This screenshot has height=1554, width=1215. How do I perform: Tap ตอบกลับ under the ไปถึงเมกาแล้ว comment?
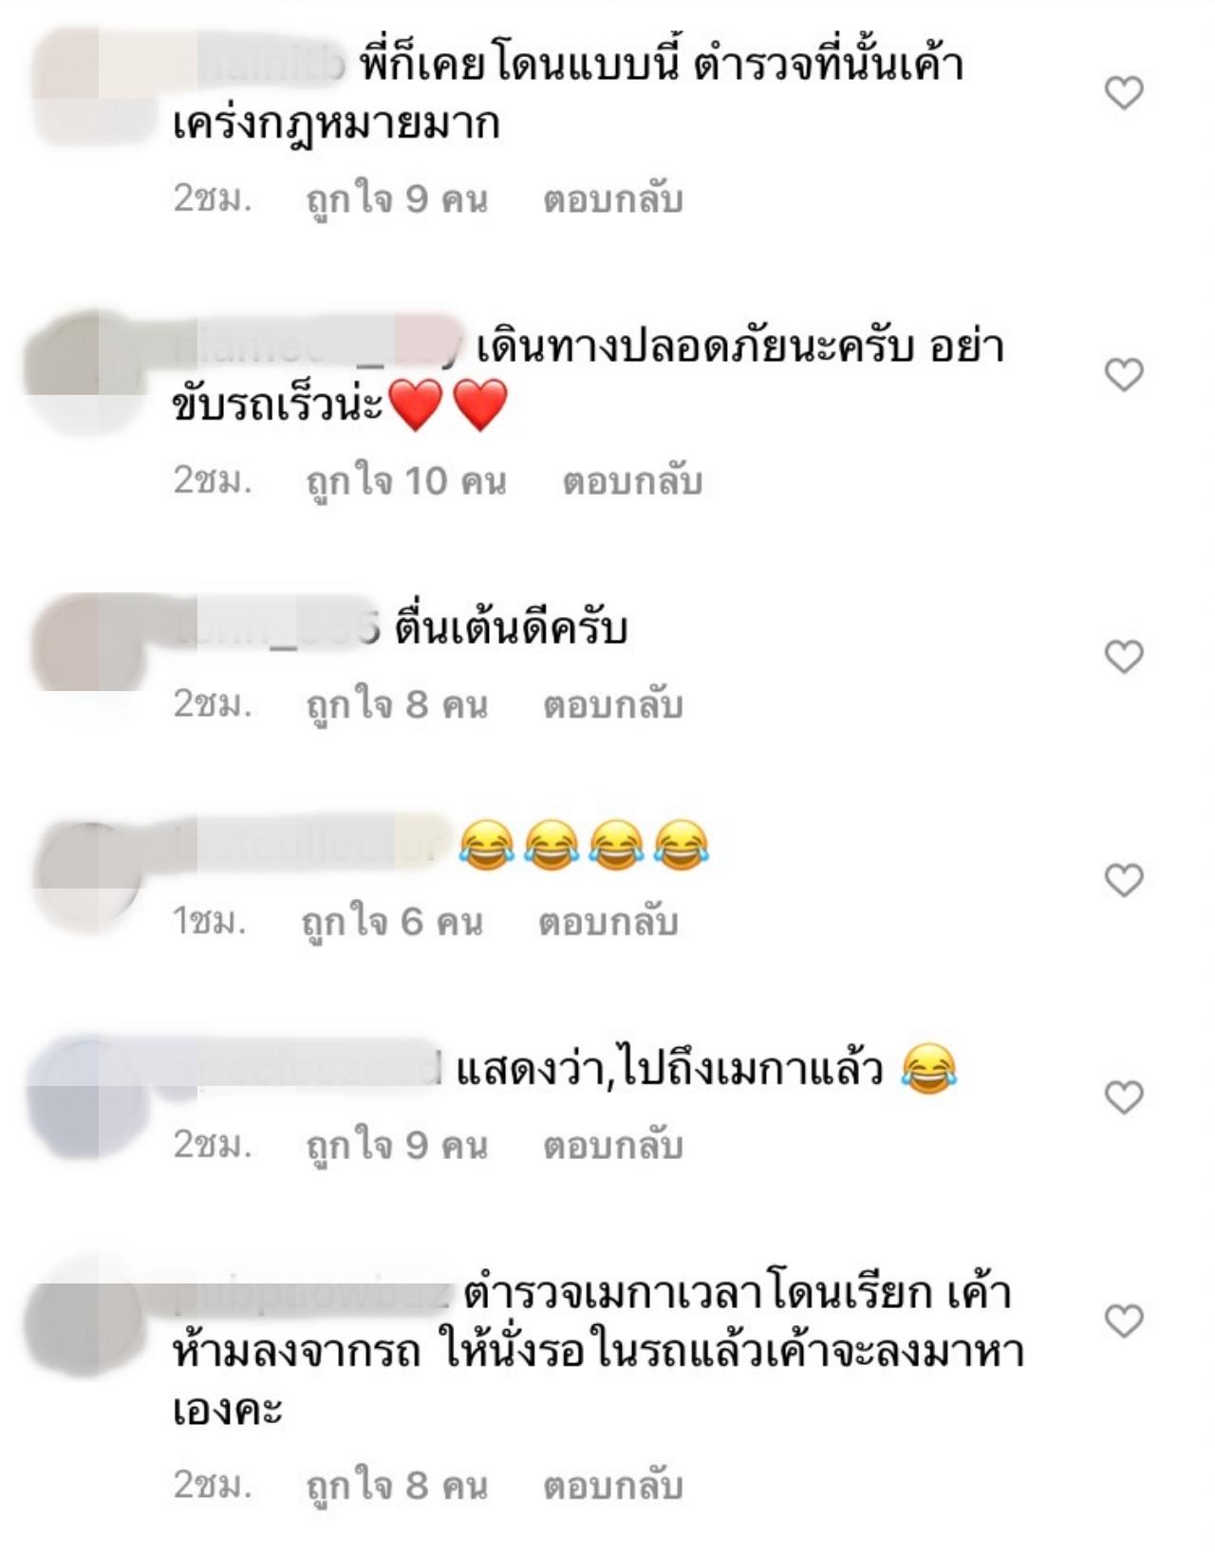pos(613,1146)
